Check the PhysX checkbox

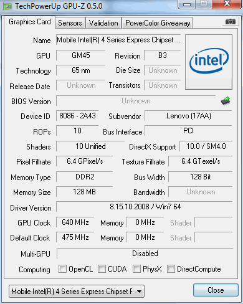(136, 268)
